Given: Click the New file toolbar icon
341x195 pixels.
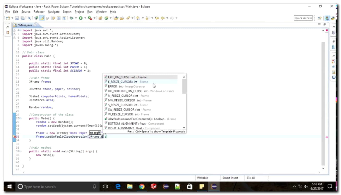Looking at the screenshot, I should [8, 18].
